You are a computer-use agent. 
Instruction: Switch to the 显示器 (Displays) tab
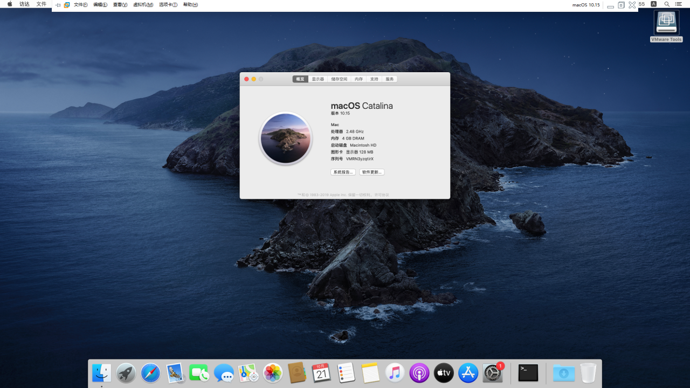[318, 79]
